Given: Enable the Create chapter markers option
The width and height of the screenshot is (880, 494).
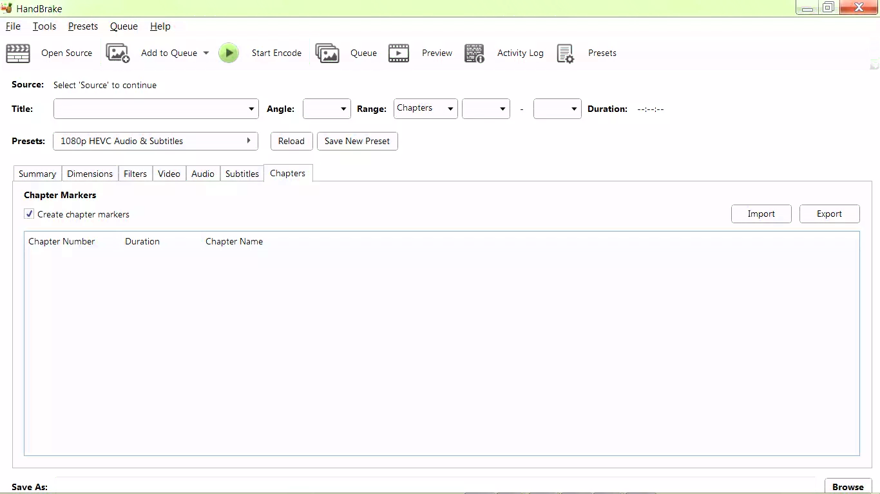Looking at the screenshot, I should [28, 214].
